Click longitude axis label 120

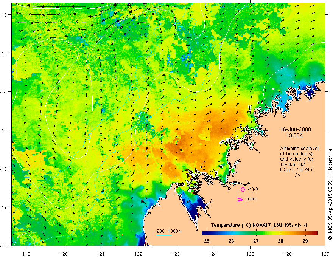point(64,254)
